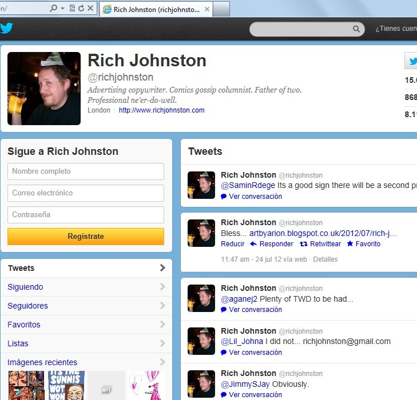Open the 'Sunnis Wot Won' recent image
The width and height of the screenshot is (417, 400).
66,385
